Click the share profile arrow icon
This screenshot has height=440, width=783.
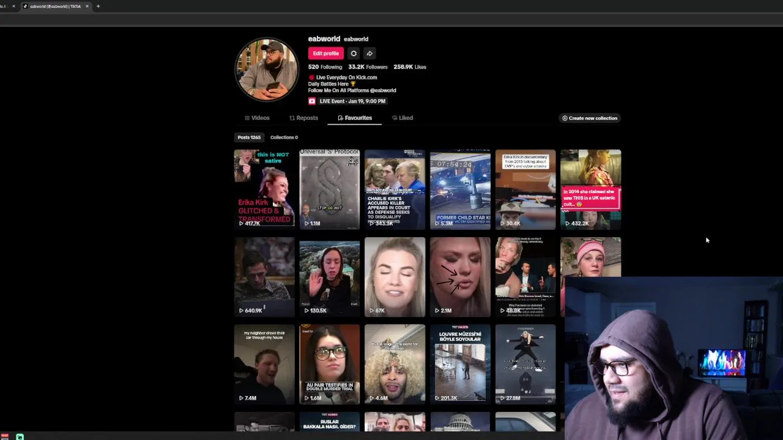[369, 53]
